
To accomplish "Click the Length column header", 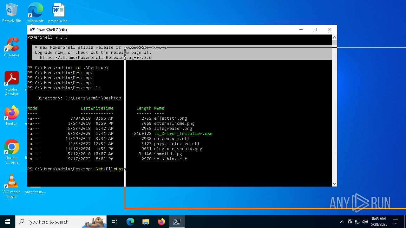I will 144,108.
